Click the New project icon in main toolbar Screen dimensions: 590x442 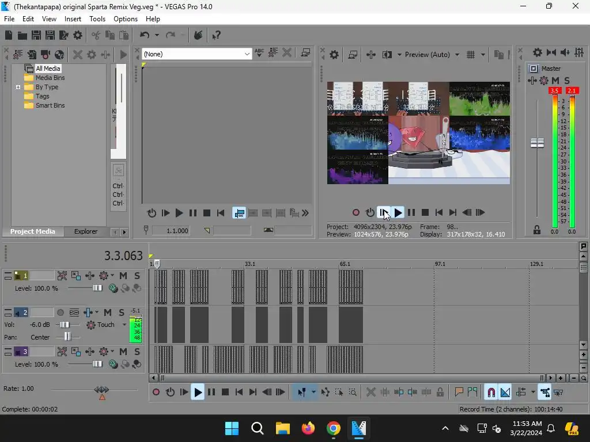[x=9, y=35]
